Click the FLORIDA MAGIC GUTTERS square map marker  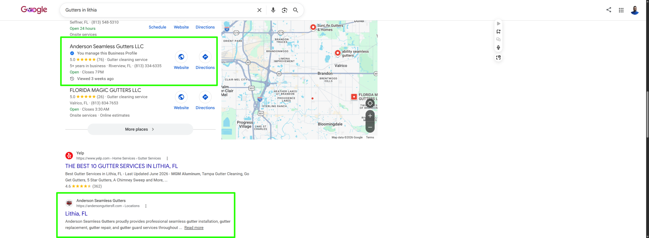coord(354,97)
